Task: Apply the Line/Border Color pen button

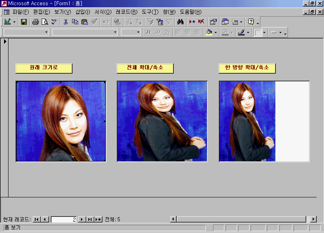Action: [x=241, y=32]
